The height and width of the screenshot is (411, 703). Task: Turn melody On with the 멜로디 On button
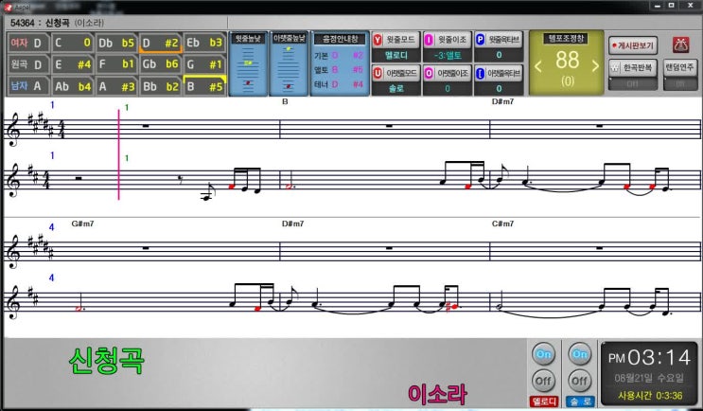543,353
